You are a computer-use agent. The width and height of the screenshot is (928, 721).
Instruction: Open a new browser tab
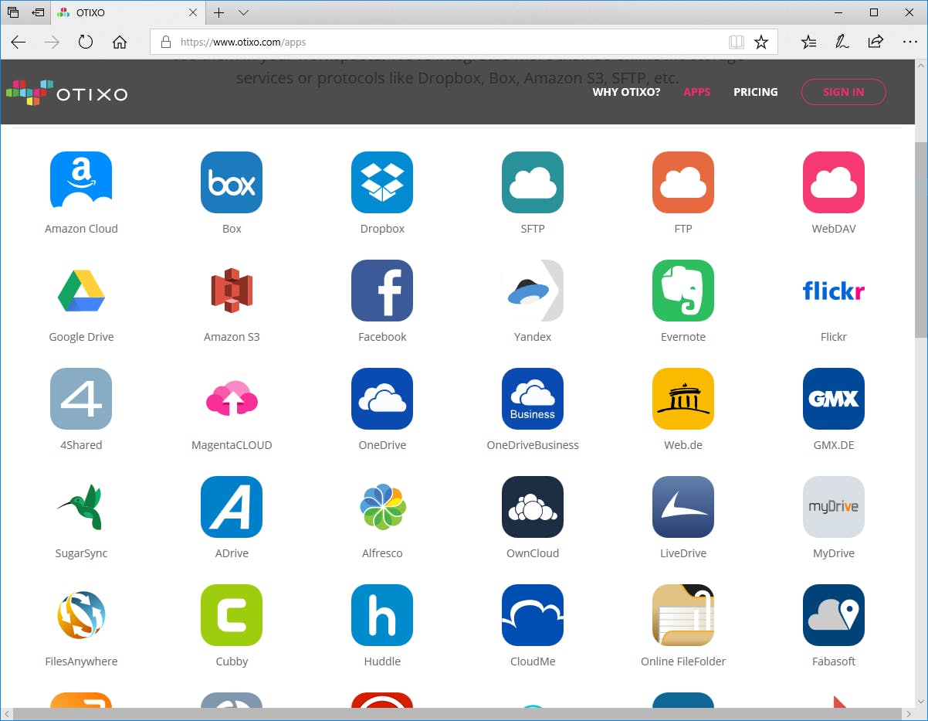[x=219, y=13]
